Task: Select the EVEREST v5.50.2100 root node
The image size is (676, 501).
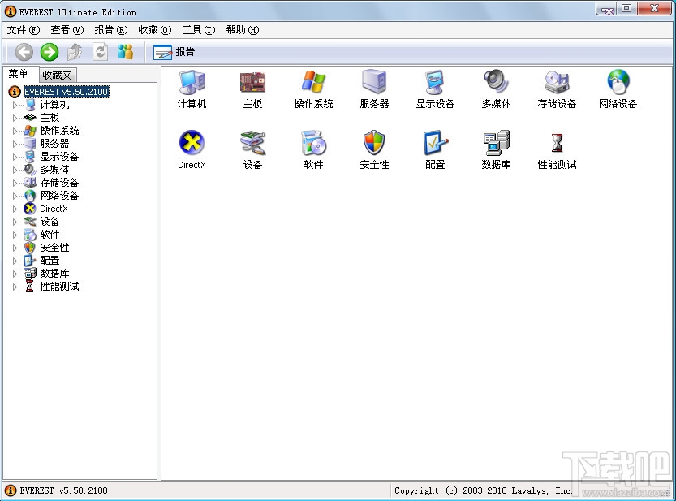Action: pyautogui.click(x=66, y=92)
